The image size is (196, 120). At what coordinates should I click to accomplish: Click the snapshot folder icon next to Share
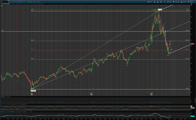click(155, 2)
